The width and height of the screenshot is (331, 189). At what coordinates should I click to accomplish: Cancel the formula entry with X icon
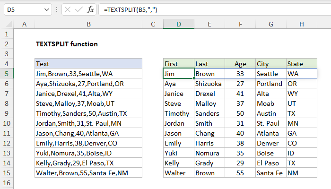point(67,10)
